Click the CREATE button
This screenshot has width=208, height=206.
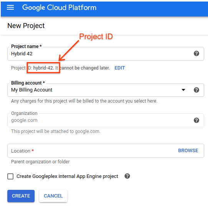(x=21, y=196)
